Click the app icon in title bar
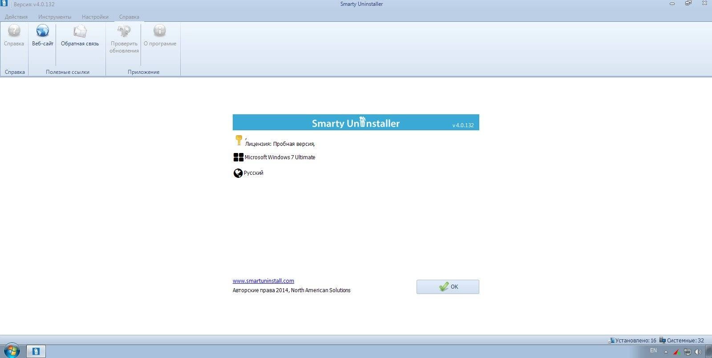The width and height of the screenshot is (712, 358). (x=4, y=4)
